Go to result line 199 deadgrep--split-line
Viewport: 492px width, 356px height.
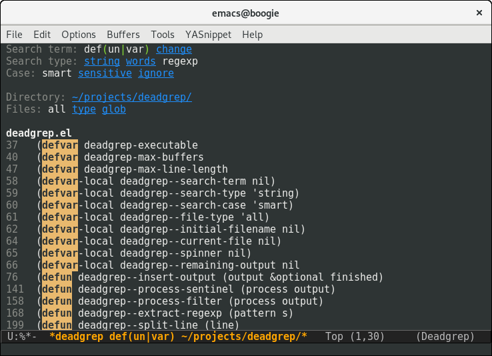(x=123, y=325)
